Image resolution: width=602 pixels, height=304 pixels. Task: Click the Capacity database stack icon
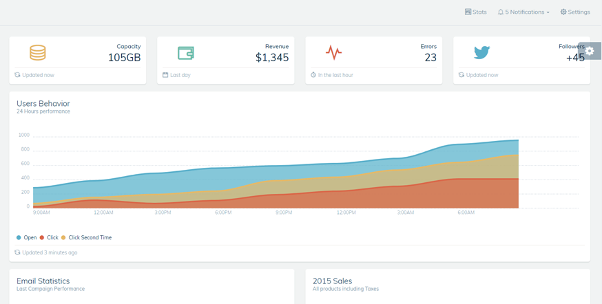point(38,52)
